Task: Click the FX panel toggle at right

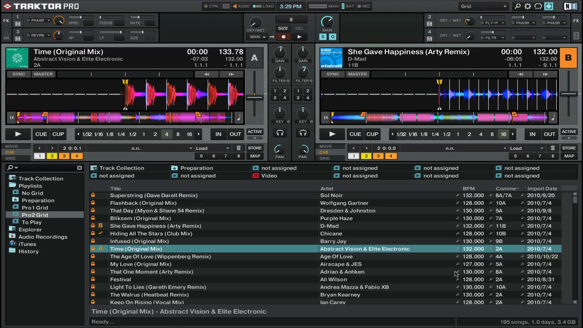Action: 576,20
